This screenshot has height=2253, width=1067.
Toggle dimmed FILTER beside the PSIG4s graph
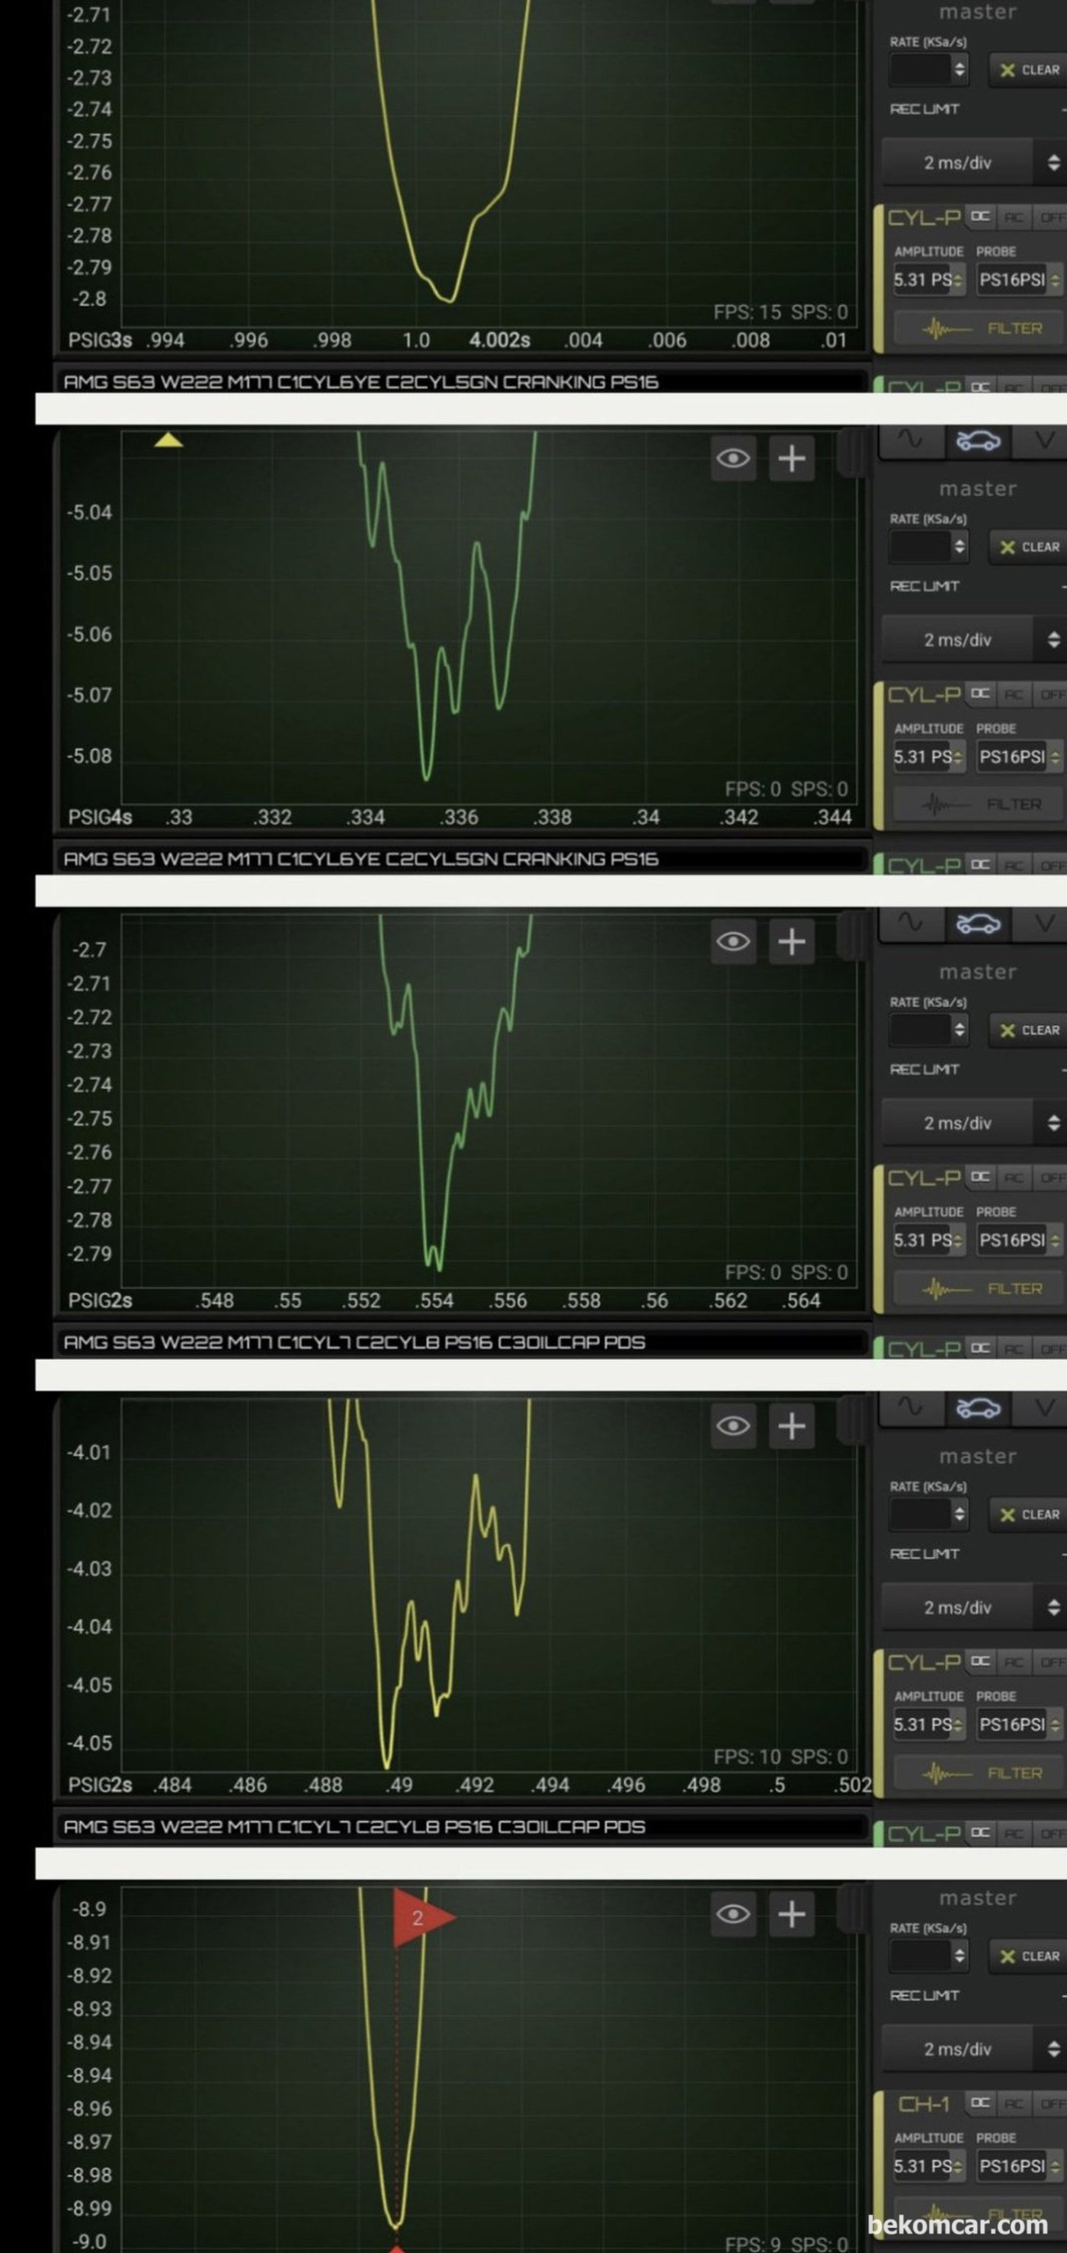pos(979,805)
